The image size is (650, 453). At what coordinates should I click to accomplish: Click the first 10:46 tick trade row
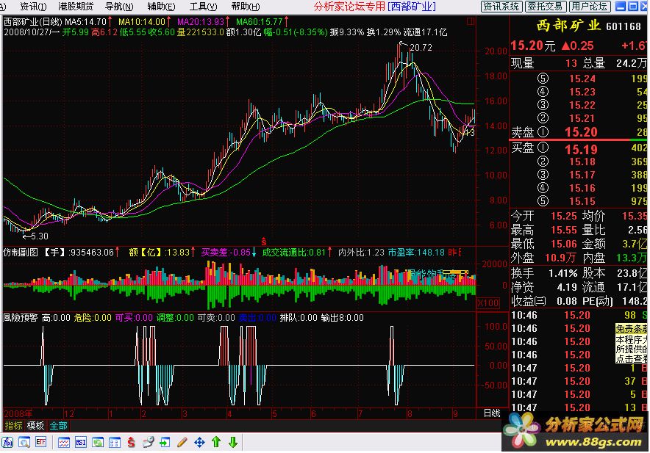coord(579,316)
